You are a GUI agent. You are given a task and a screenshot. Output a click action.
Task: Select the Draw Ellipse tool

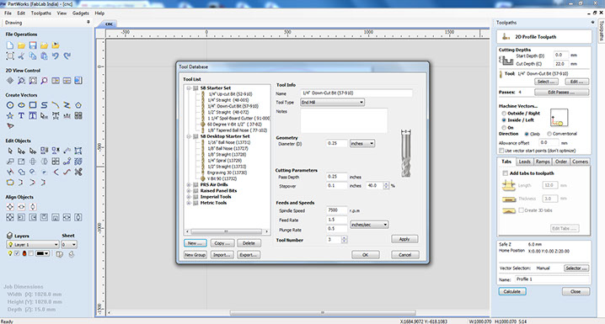(x=21, y=105)
